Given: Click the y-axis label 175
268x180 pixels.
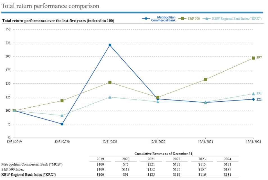Looking at the screenshot, I should pyautogui.click(x=8, y=70).
